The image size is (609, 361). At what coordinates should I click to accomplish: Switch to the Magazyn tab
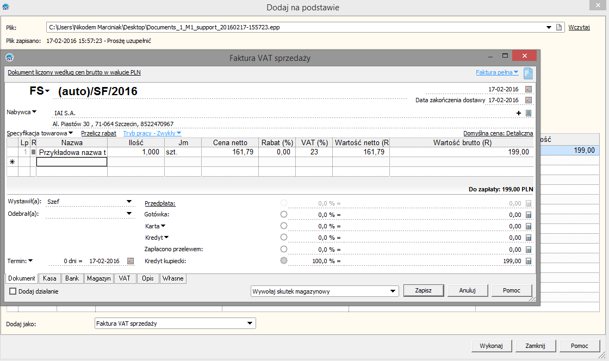(98, 278)
